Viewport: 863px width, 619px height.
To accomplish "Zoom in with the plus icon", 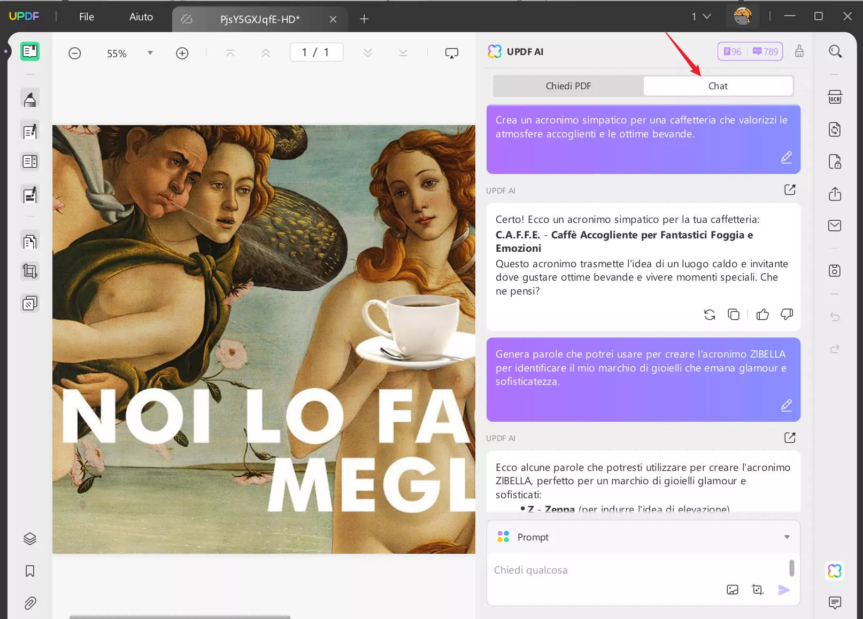I will pyautogui.click(x=182, y=53).
